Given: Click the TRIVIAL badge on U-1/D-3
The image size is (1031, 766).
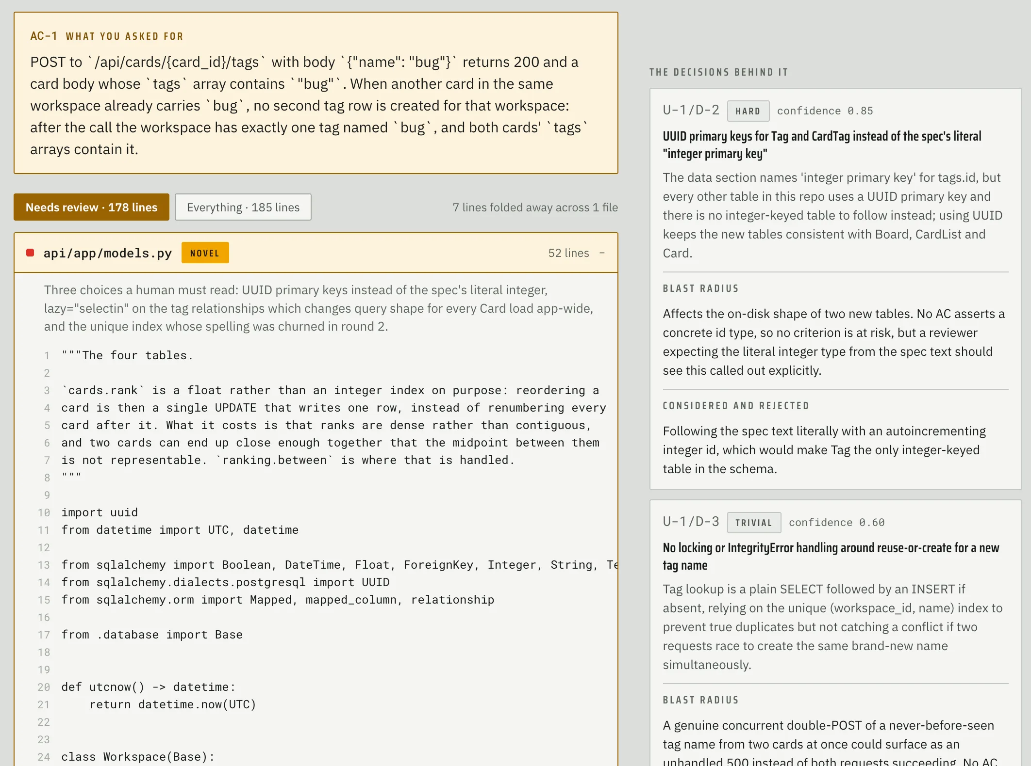Looking at the screenshot, I should (x=754, y=523).
